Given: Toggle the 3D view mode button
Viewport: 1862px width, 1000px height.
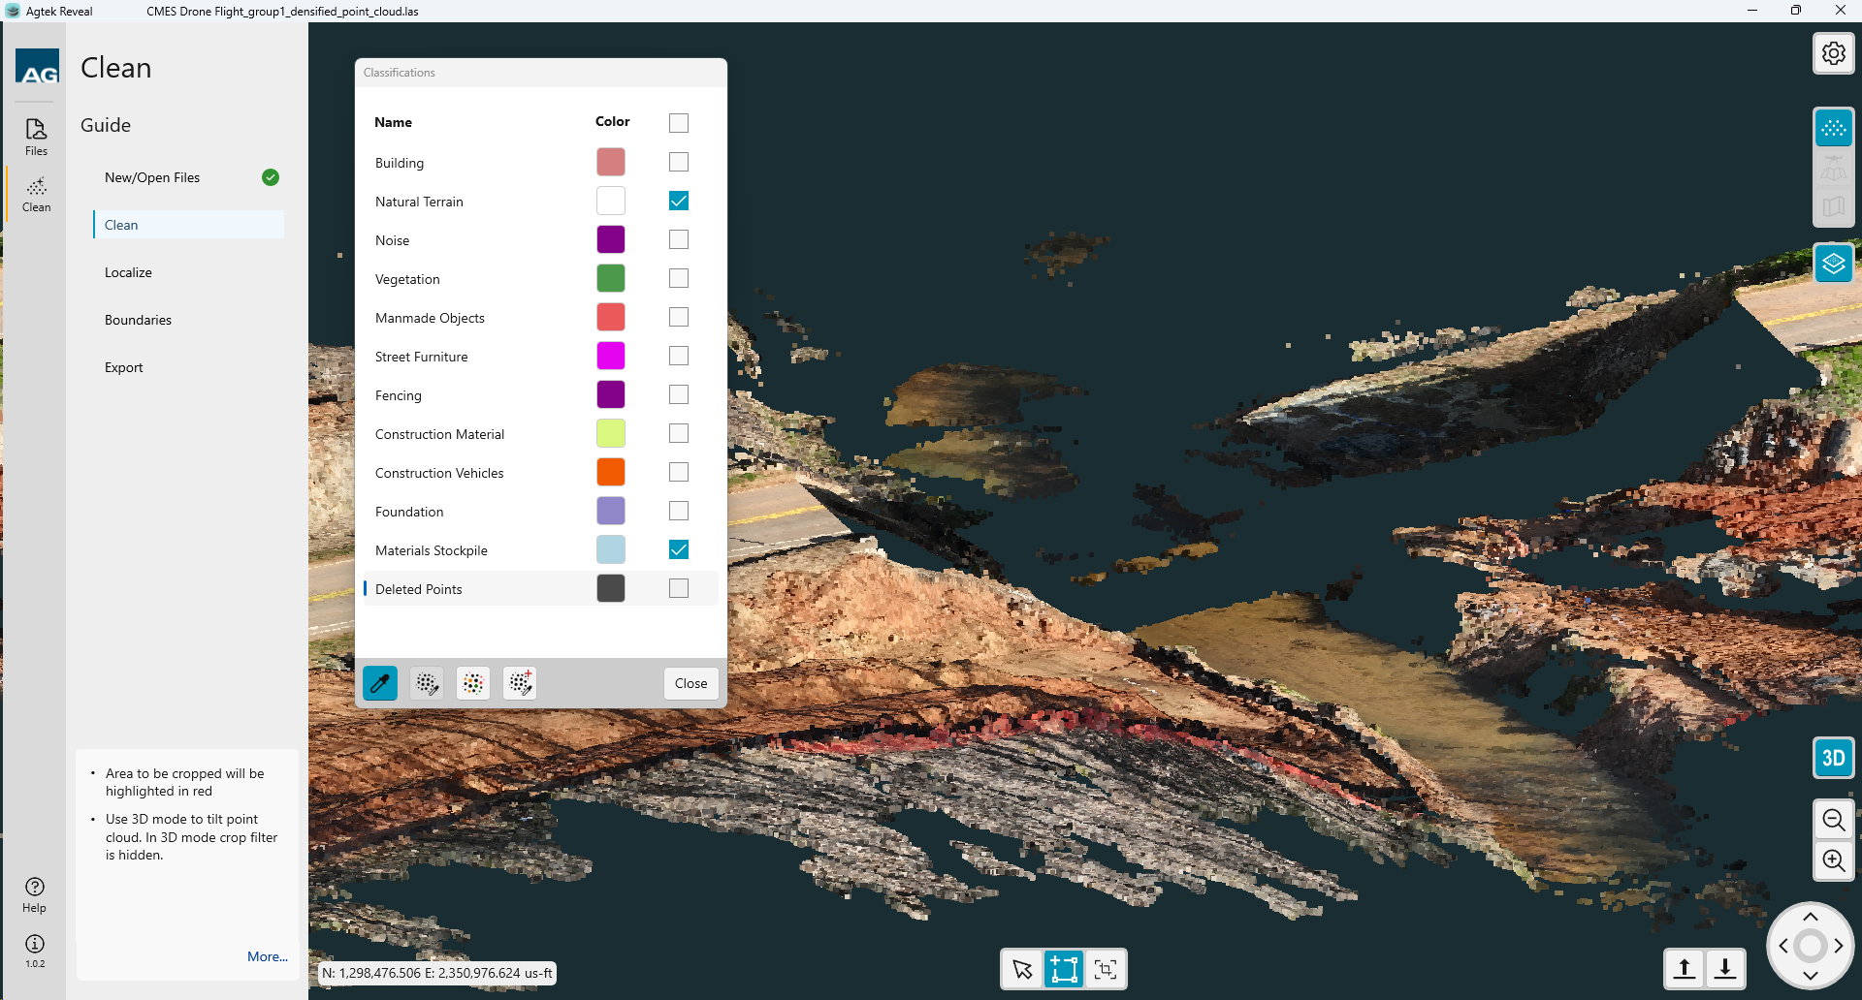Looking at the screenshot, I should coord(1833,758).
